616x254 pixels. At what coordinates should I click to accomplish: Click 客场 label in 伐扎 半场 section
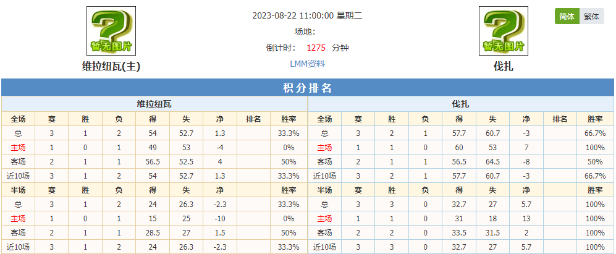[x=324, y=233]
